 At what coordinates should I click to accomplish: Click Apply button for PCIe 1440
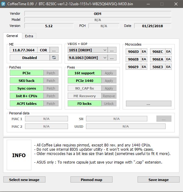[x=109, y=81]
